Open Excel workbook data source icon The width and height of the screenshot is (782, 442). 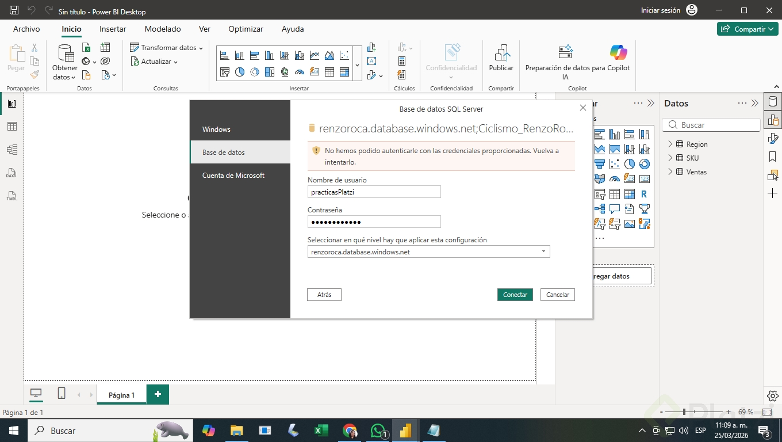(x=86, y=47)
